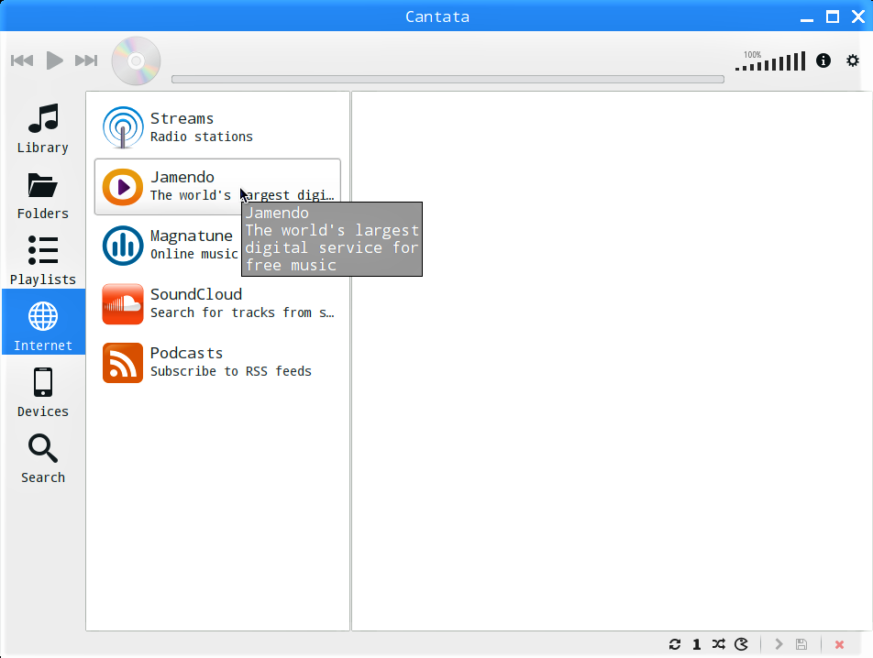This screenshot has height=658, width=873.
Task: Select the Magnatune service icon
Action: pyautogui.click(x=123, y=246)
